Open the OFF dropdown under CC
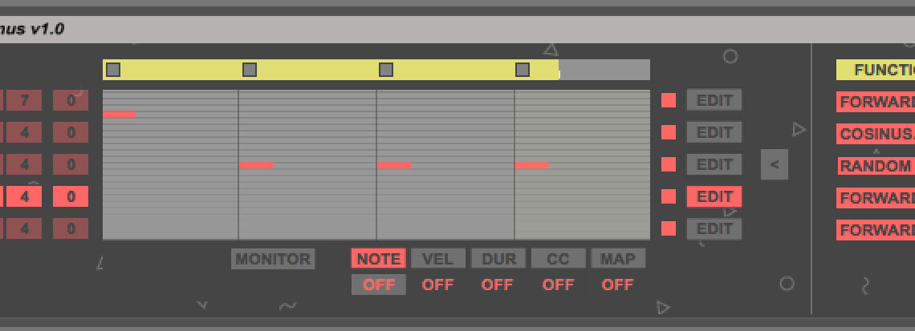Image resolution: width=915 pixels, height=331 pixels. coord(558,285)
